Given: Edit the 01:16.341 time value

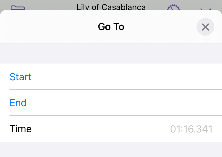Looking at the screenshot, I should point(191,129).
